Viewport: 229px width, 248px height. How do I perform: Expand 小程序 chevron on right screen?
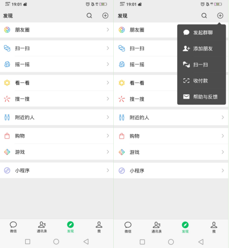click(x=223, y=171)
